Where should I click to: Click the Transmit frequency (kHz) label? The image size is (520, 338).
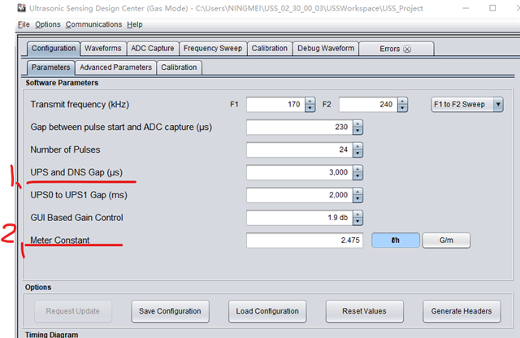pos(80,105)
